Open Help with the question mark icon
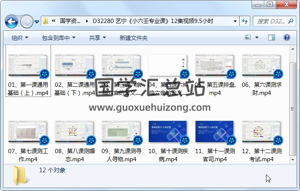This screenshot has height=191, width=300. coord(286,37)
